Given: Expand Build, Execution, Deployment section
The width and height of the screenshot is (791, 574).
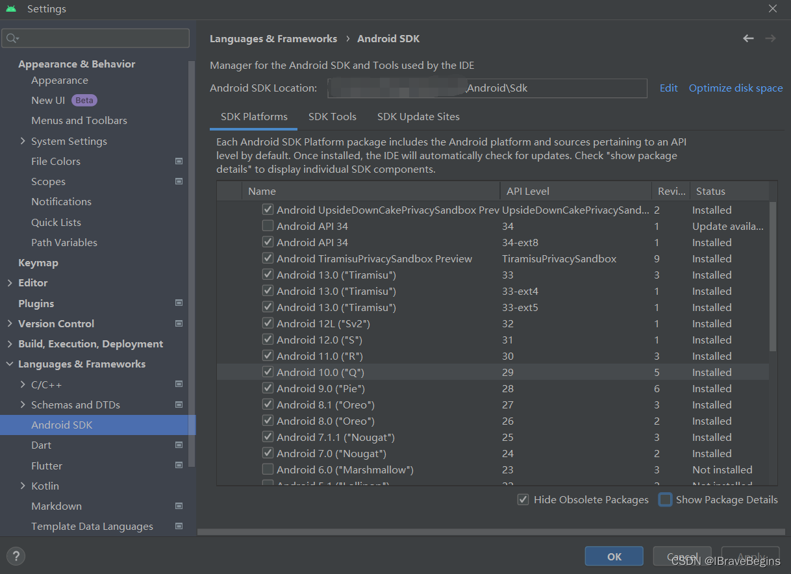Looking at the screenshot, I should (x=10, y=343).
